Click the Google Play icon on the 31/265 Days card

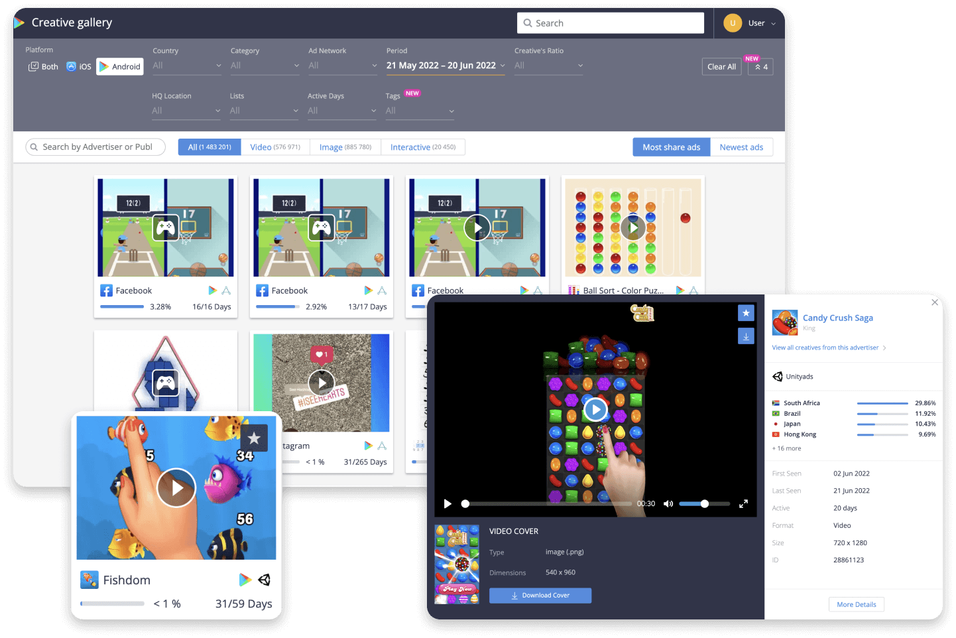[369, 446]
